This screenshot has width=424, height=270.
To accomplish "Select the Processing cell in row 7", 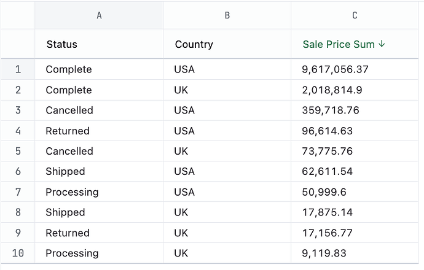I will click(x=72, y=192).
